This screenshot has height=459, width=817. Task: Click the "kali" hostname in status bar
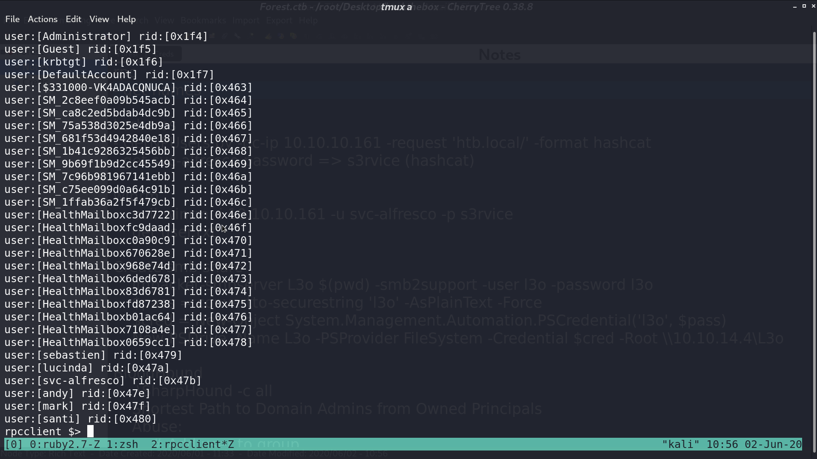tap(680, 445)
